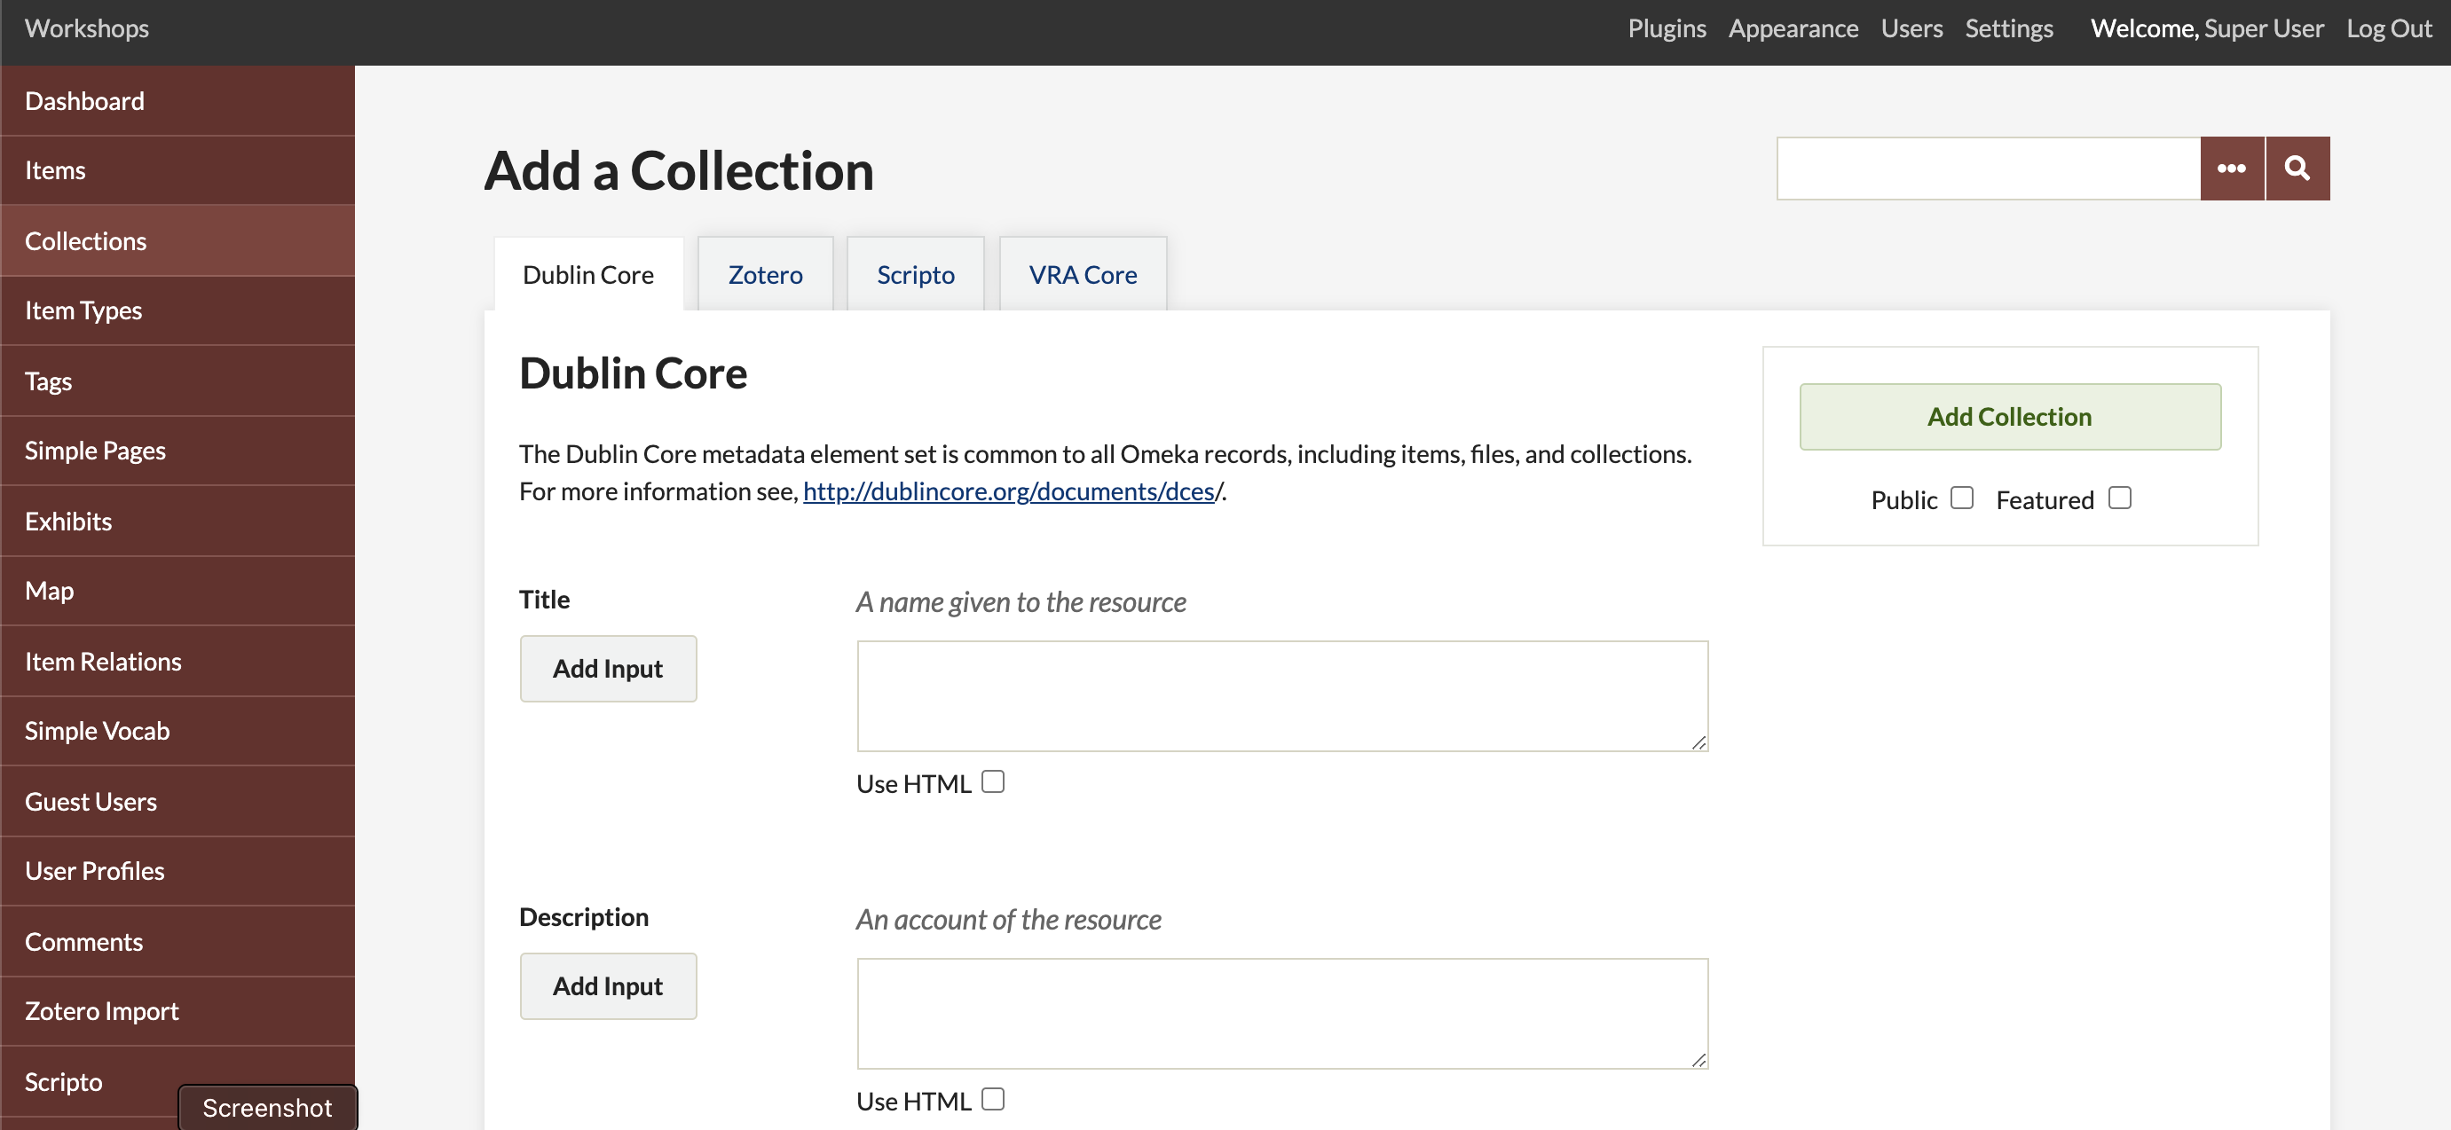Click the search magnifier icon
Screen dimensions: 2451x1130
pos(2295,168)
